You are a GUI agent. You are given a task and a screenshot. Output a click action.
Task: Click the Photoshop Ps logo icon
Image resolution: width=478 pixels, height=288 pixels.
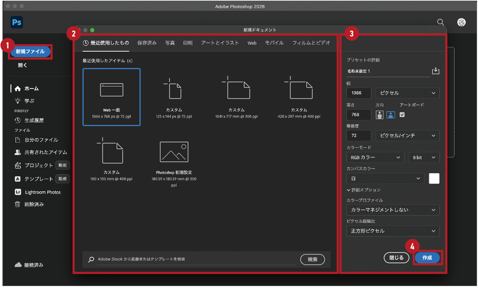pos(16,22)
